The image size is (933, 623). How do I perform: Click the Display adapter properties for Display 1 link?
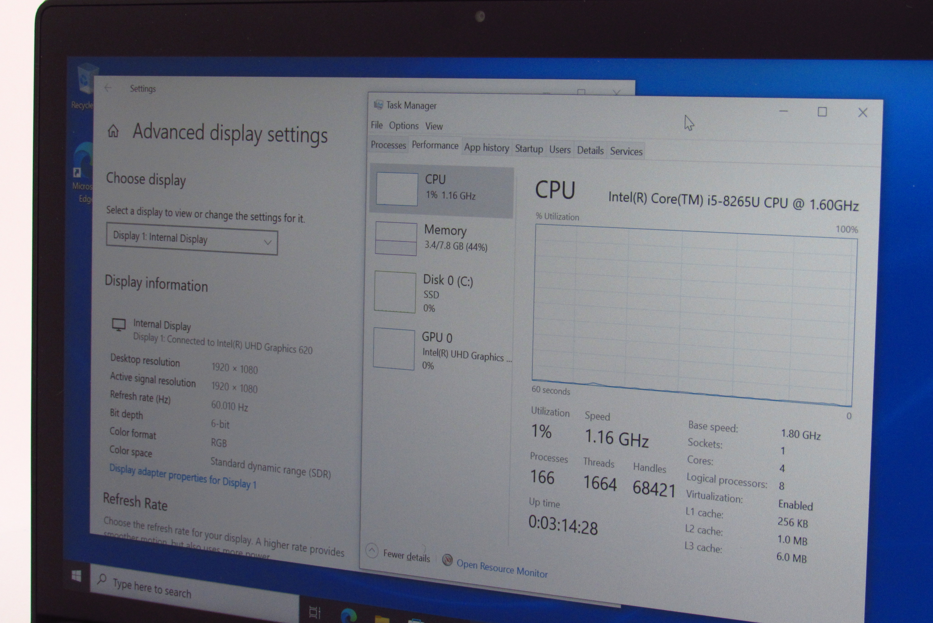pos(183,476)
